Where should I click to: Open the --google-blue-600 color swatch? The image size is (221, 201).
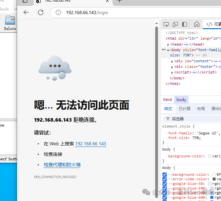(212, 197)
